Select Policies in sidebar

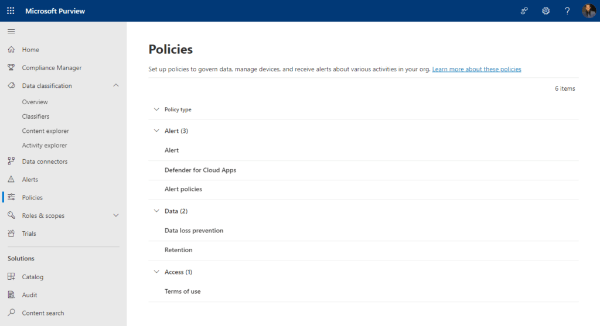(x=32, y=197)
